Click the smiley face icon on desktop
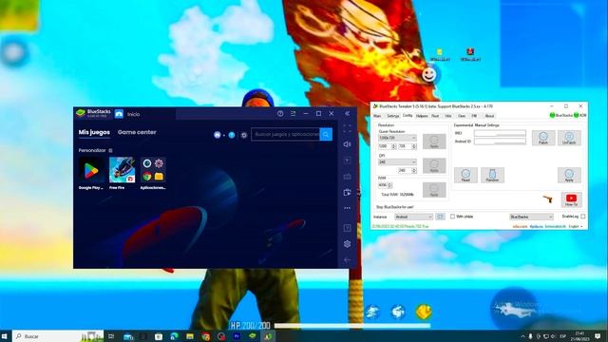Image resolution: width=608 pixels, height=342 pixels. click(428, 74)
